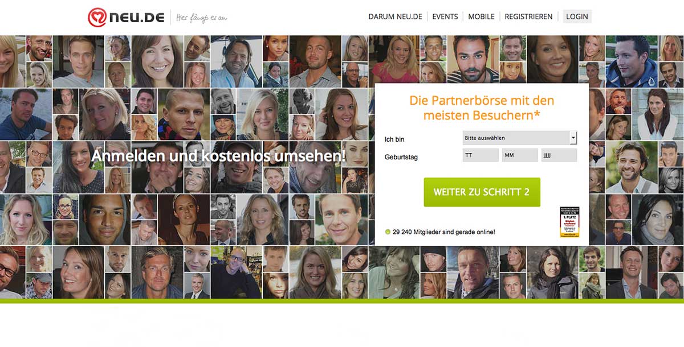This screenshot has width=684, height=347.
Task: Focus the JJJJ year input field
Action: click(x=559, y=155)
